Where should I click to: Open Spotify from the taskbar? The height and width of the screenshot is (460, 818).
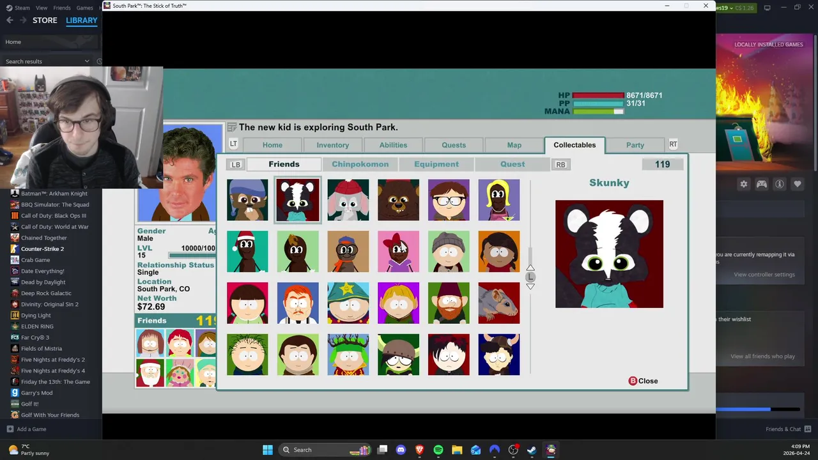click(x=438, y=450)
